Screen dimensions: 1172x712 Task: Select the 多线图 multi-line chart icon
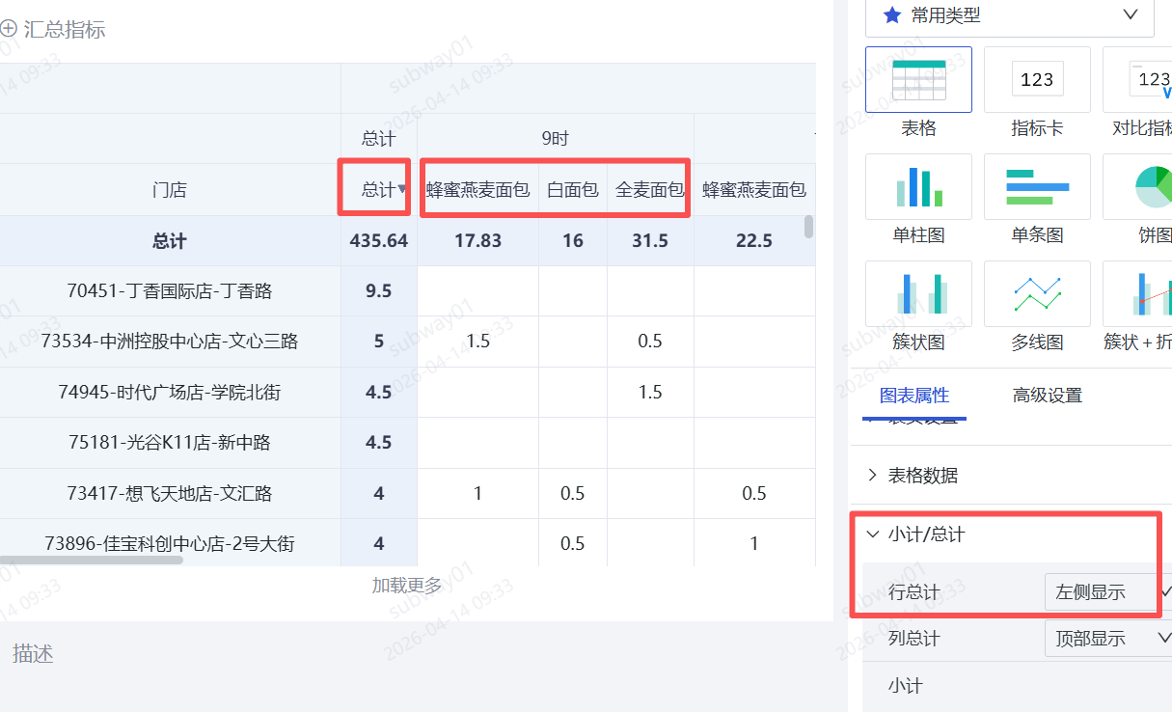click(1037, 294)
